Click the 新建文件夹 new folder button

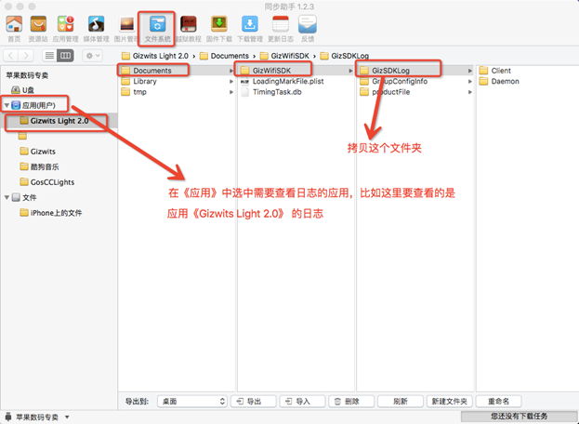pos(451,401)
